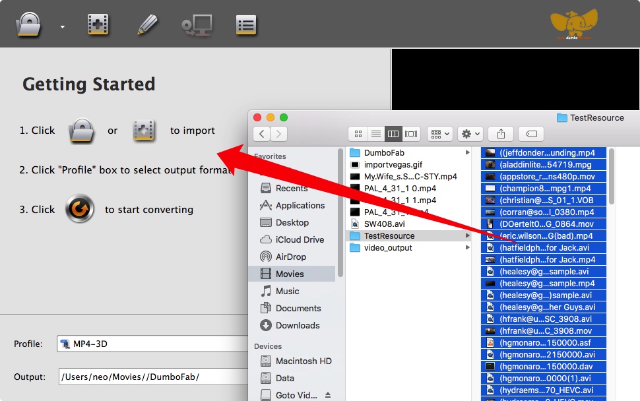The height and width of the screenshot is (401, 640).
Task: Go back with Finder back button
Action: 262,134
